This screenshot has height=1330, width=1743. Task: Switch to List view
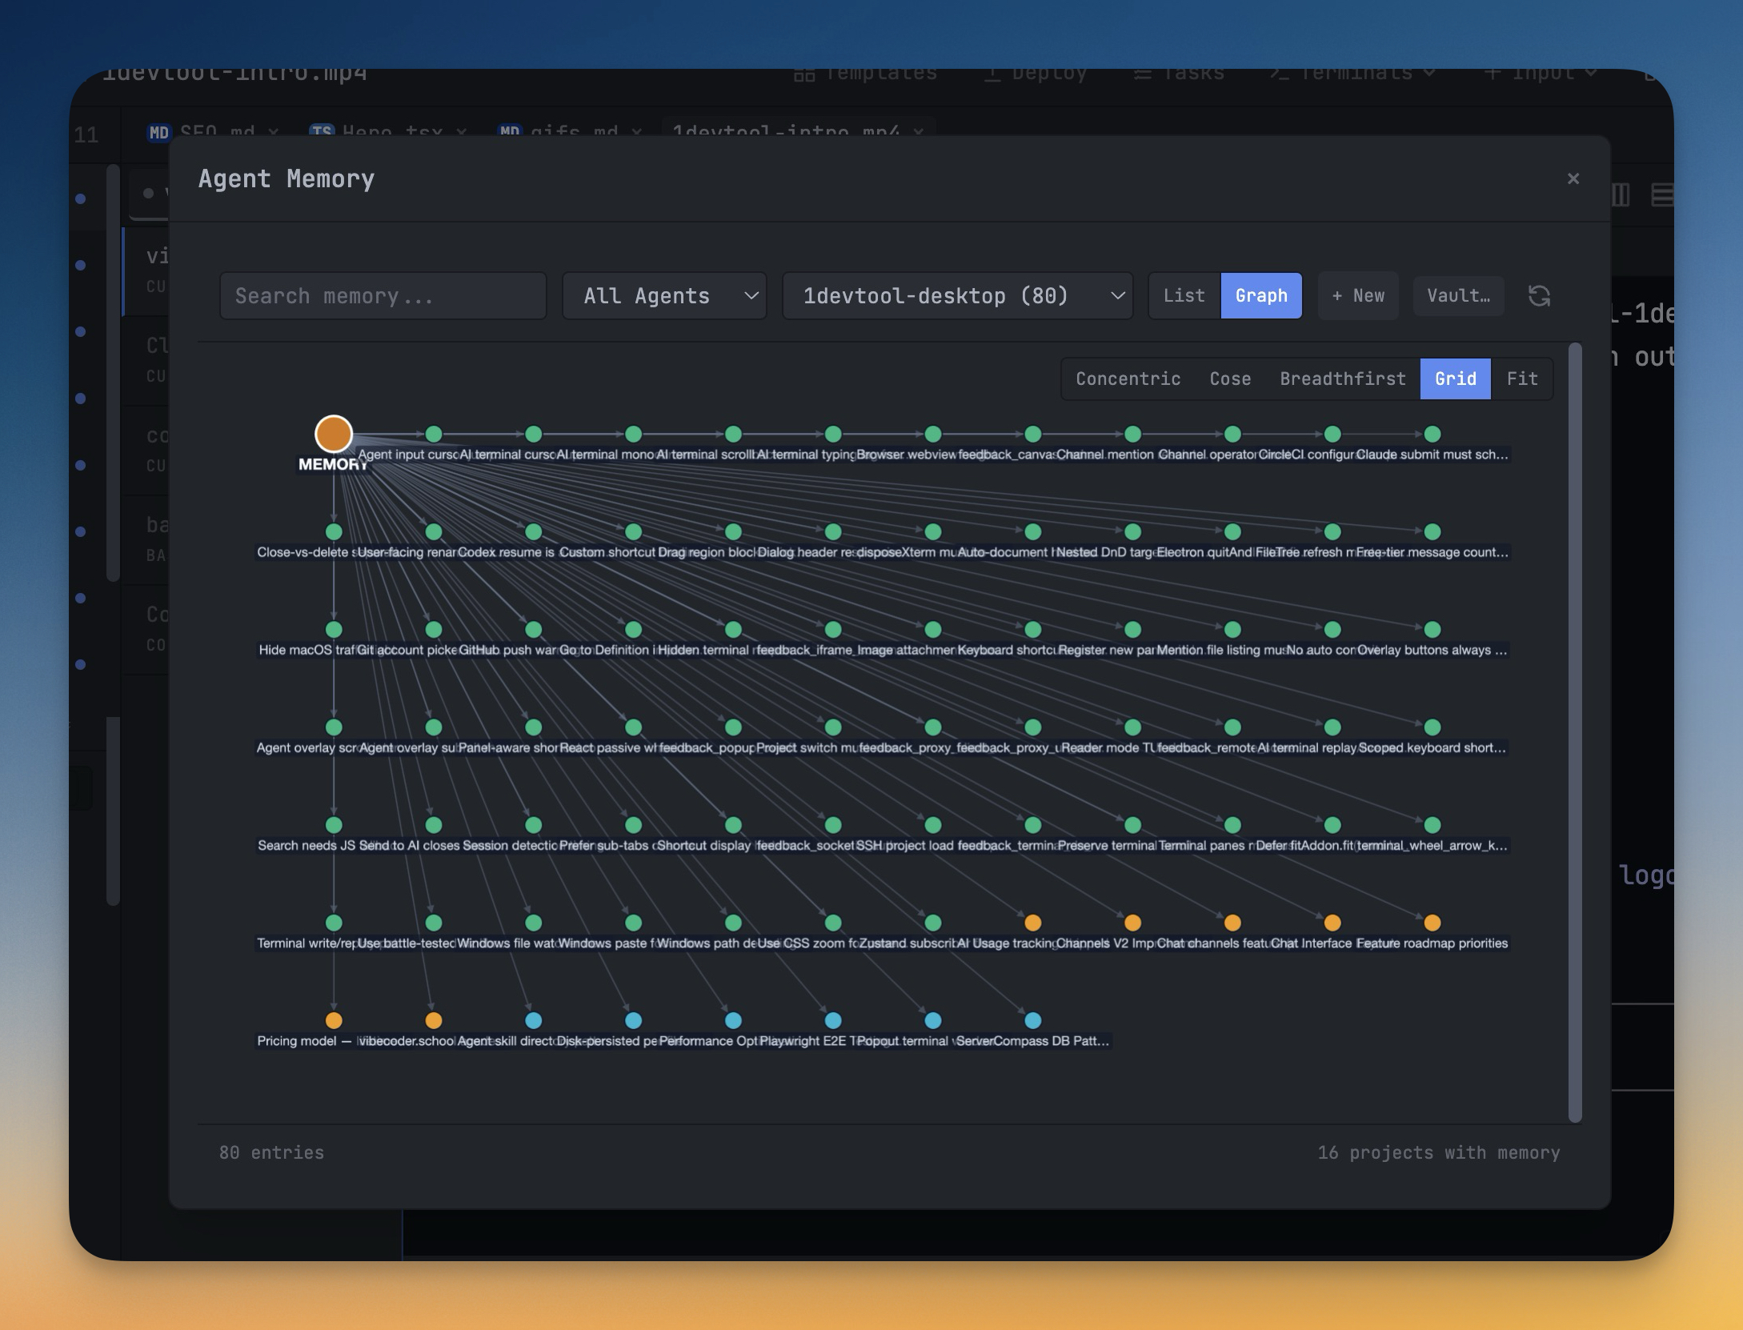[x=1184, y=296]
